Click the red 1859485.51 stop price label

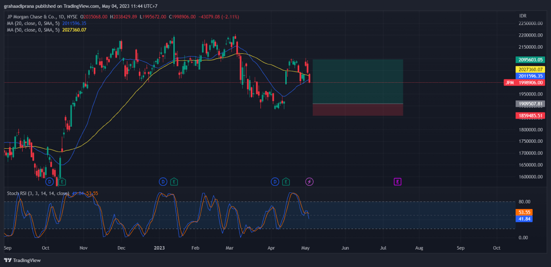tap(530, 116)
